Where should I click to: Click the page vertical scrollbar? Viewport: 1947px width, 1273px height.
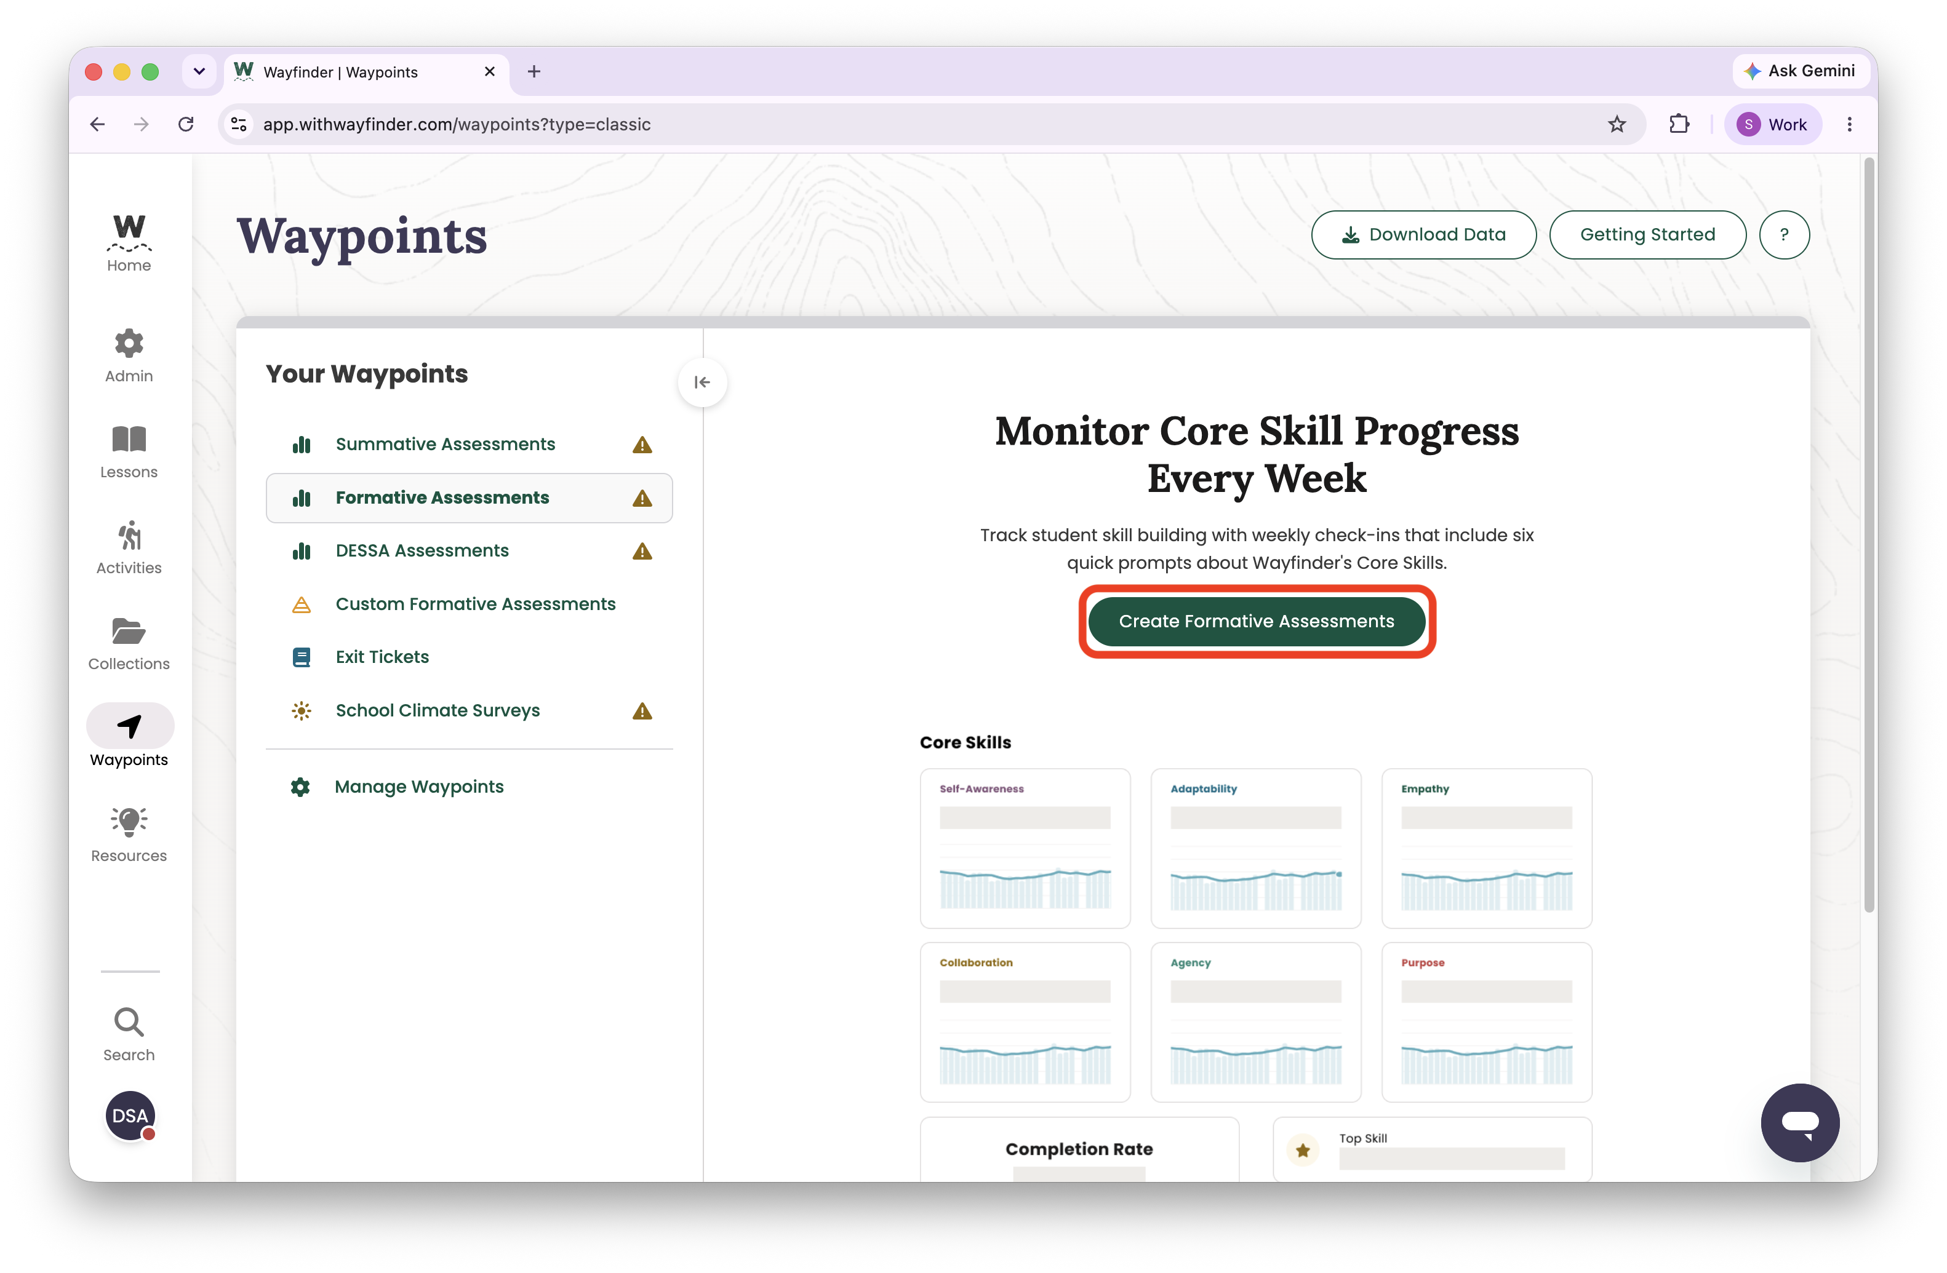click(x=1868, y=536)
